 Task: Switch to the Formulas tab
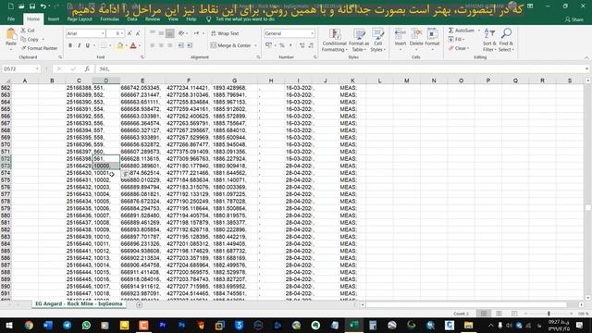[109, 18]
